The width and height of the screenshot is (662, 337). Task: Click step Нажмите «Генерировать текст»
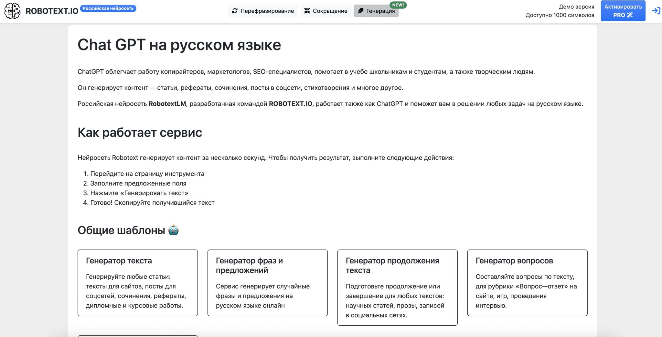click(139, 193)
